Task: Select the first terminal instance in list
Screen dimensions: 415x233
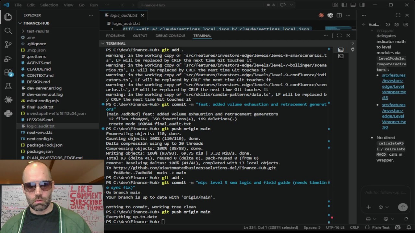Action: click(341, 50)
